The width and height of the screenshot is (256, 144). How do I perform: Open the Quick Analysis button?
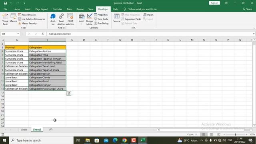click(x=69, y=93)
